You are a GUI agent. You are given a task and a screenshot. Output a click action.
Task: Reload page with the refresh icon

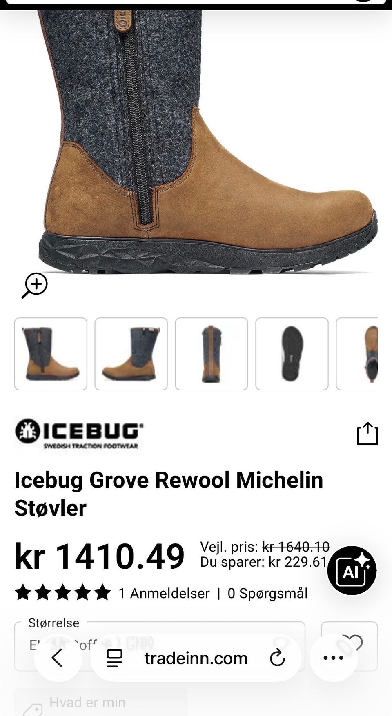277,658
